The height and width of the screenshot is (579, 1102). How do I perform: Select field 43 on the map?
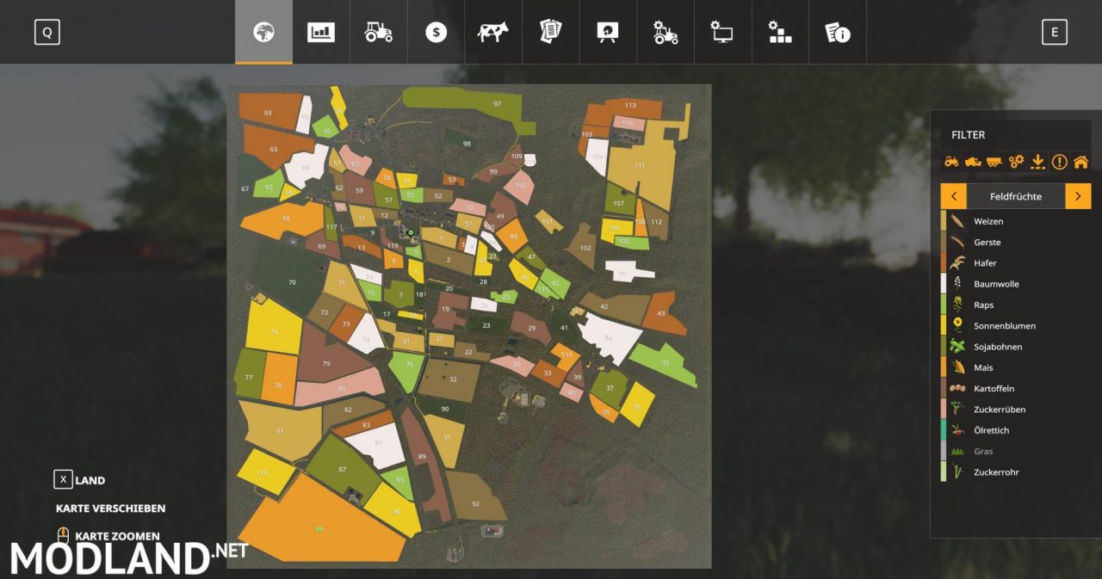pos(661,313)
